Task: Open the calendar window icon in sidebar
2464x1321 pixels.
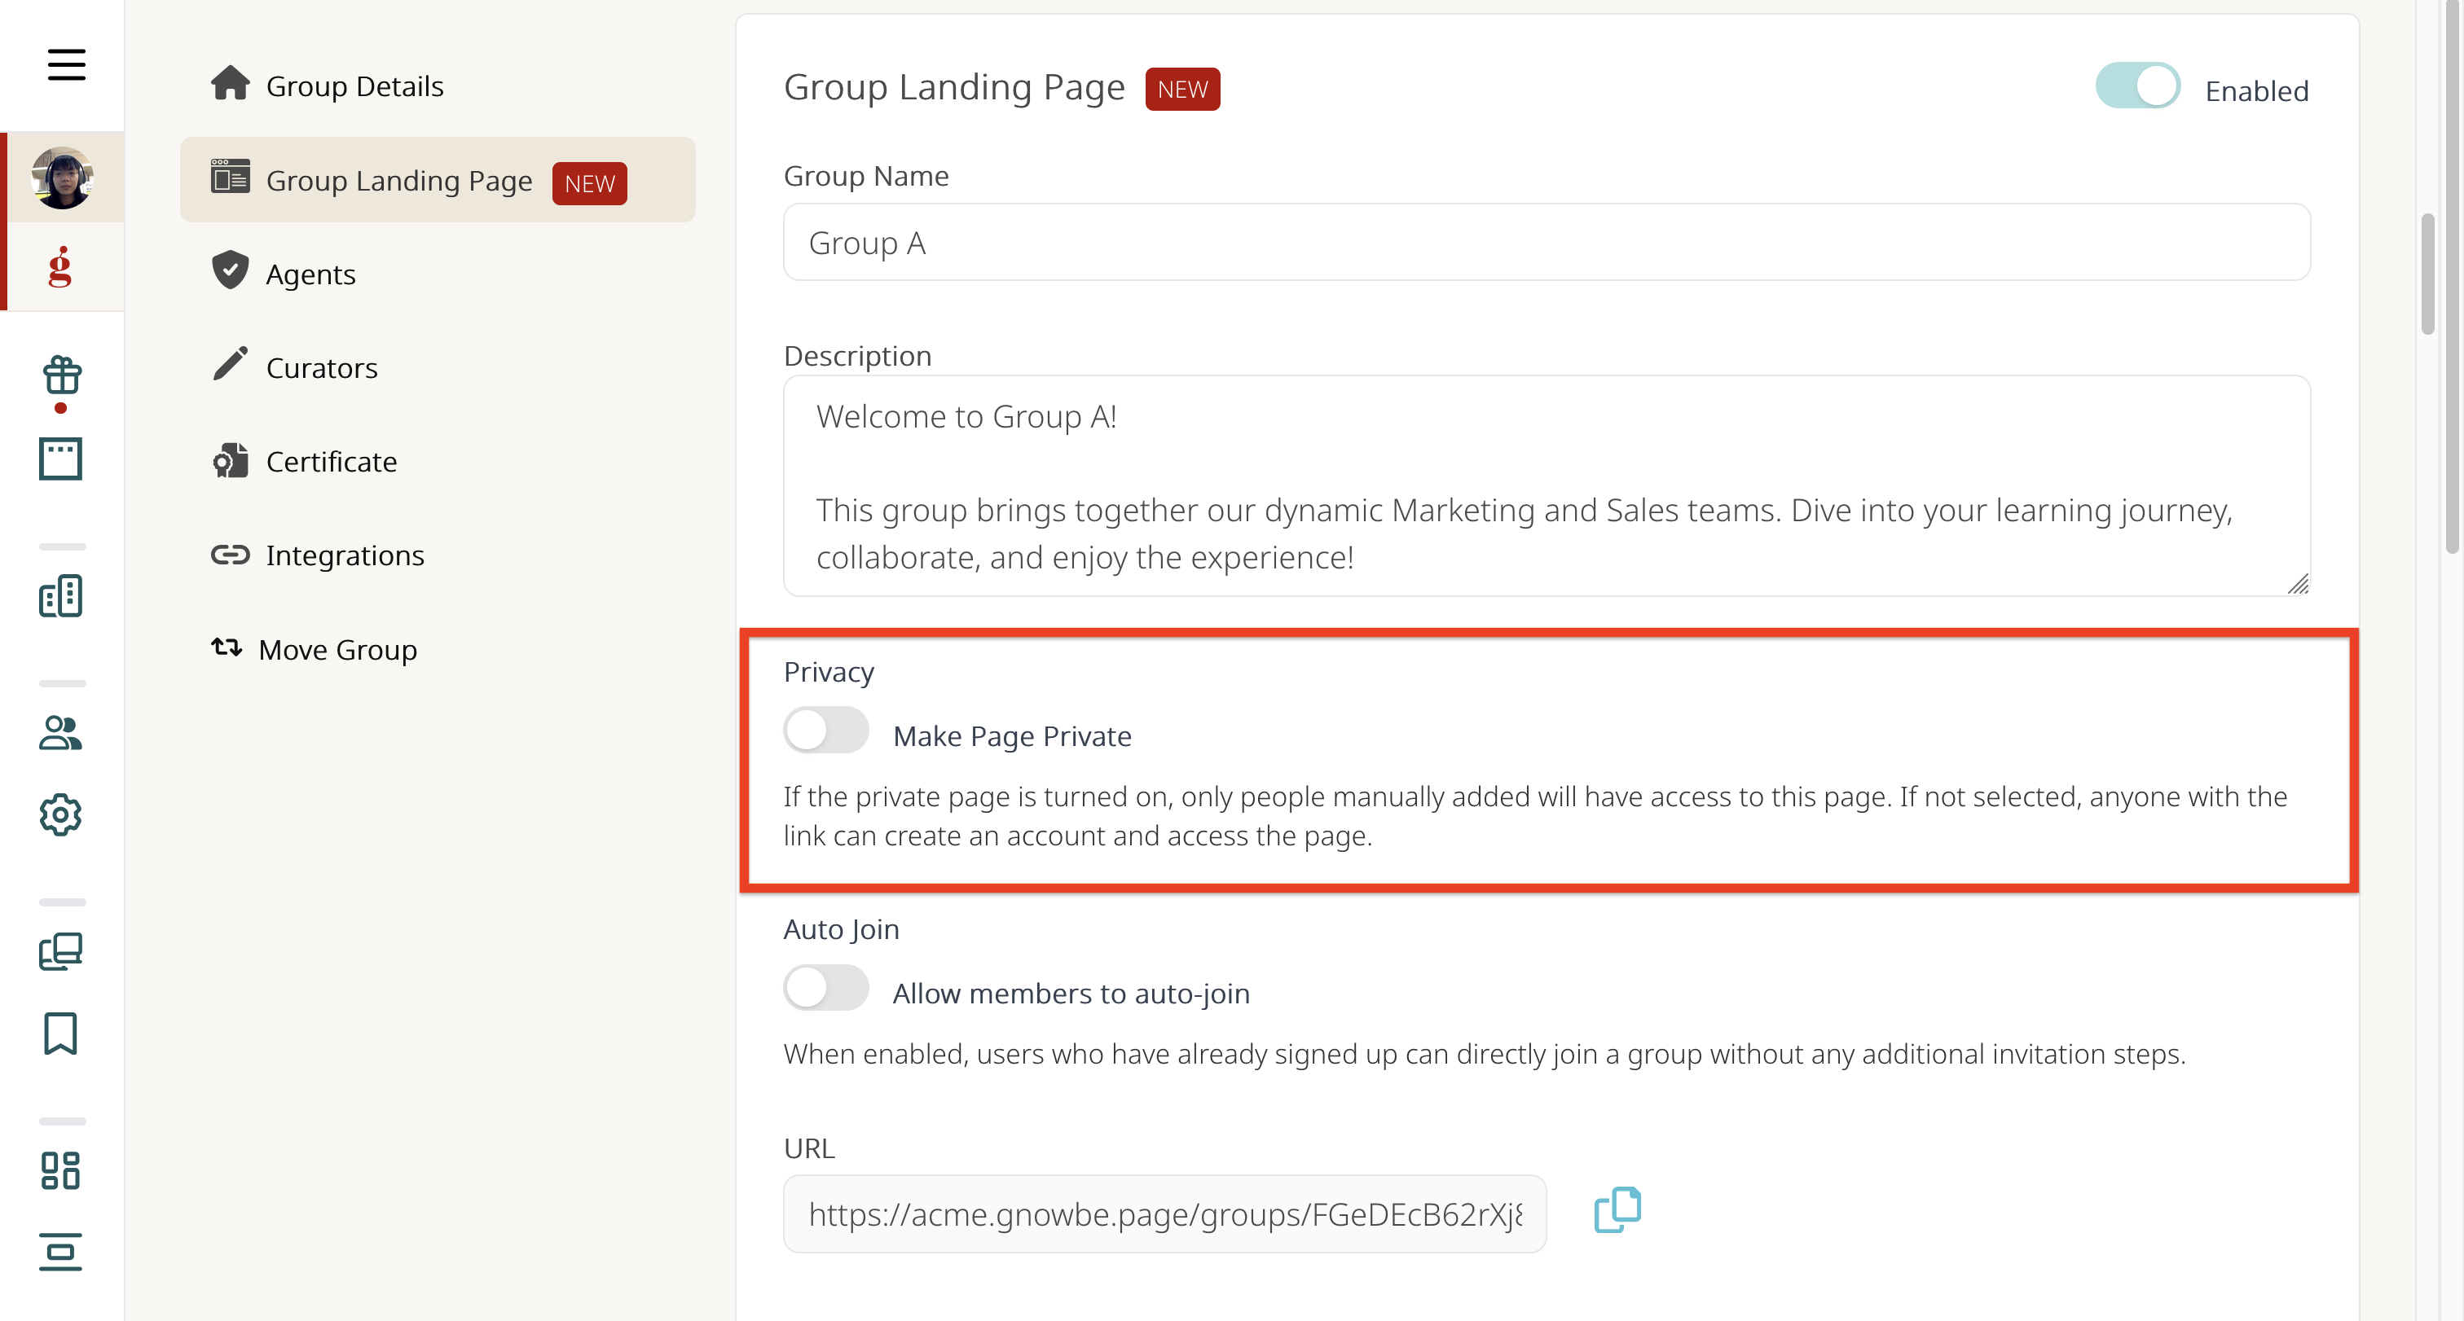Action: [60, 459]
